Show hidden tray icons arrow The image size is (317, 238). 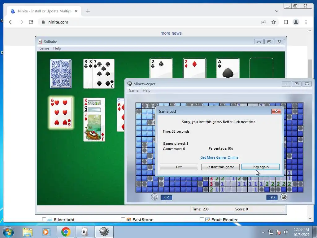(263, 232)
